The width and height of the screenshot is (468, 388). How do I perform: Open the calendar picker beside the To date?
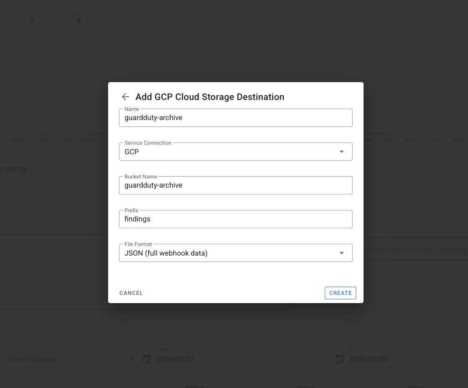(x=339, y=359)
